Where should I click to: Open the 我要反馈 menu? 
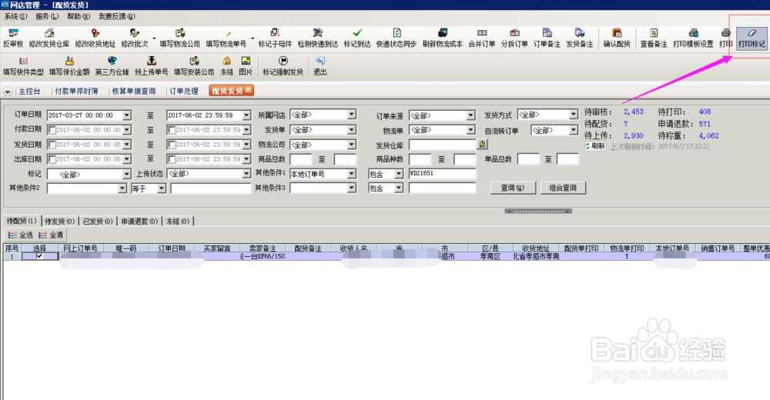116,16
